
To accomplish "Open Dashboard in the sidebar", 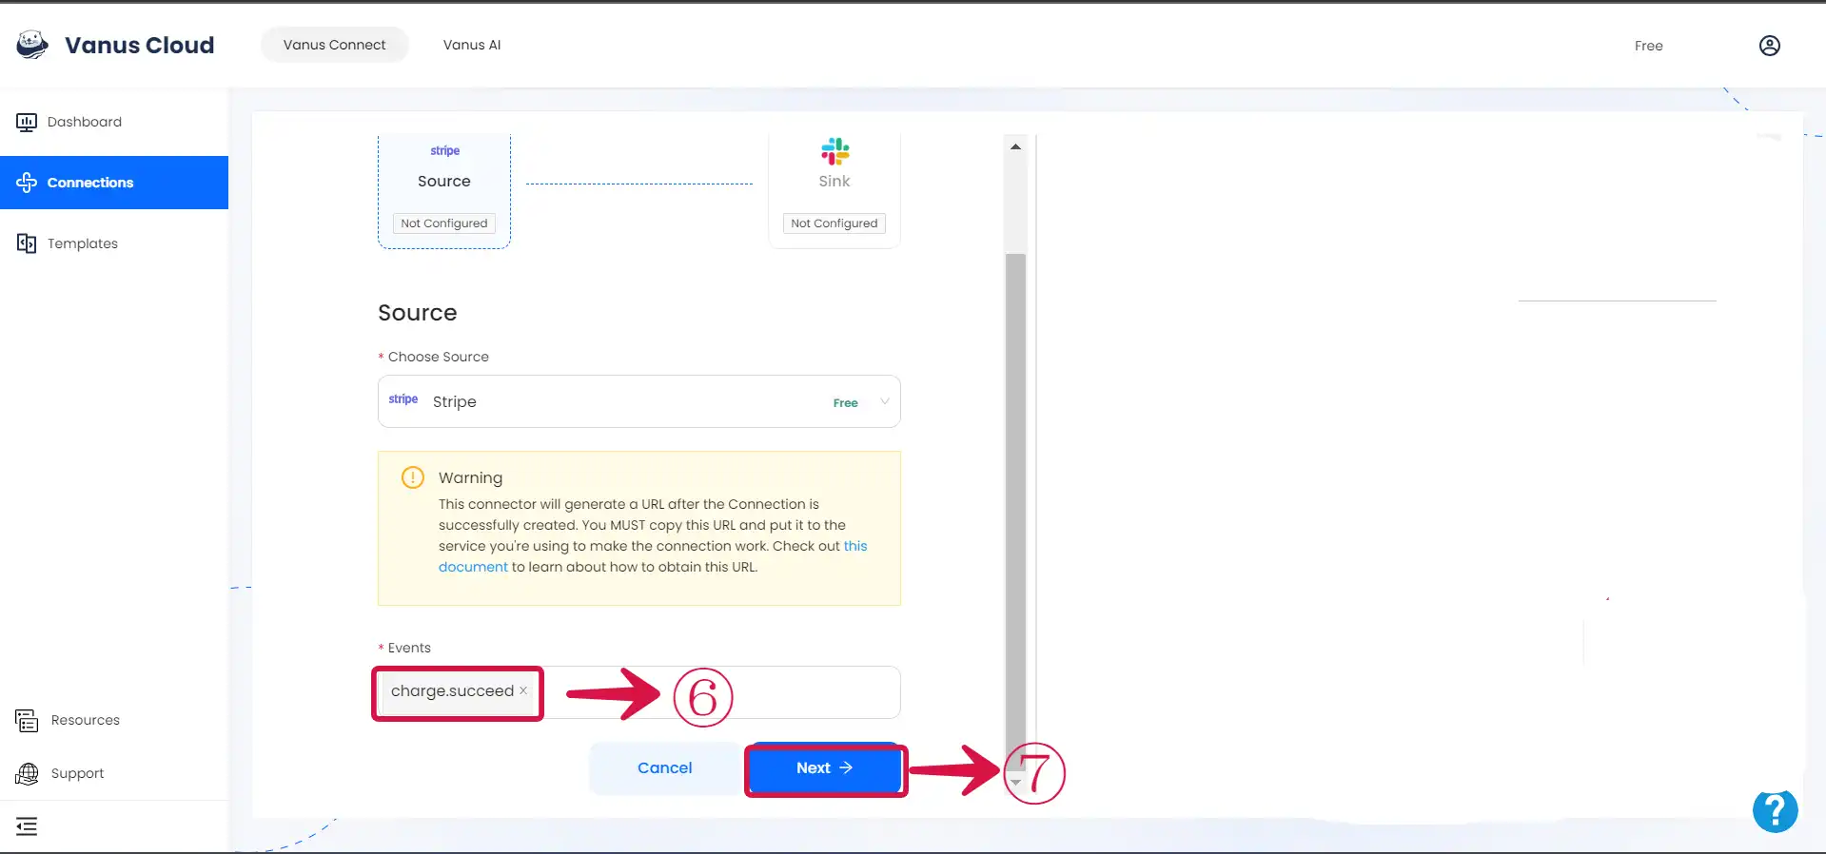I will click(114, 122).
